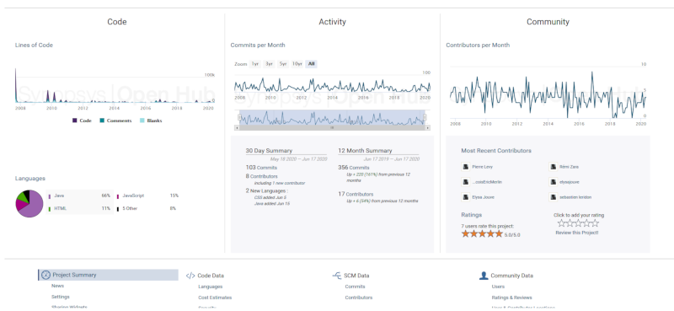Toggle the Comments series in chart legend
This screenshot has width=674, height=311.
(115, 121)
